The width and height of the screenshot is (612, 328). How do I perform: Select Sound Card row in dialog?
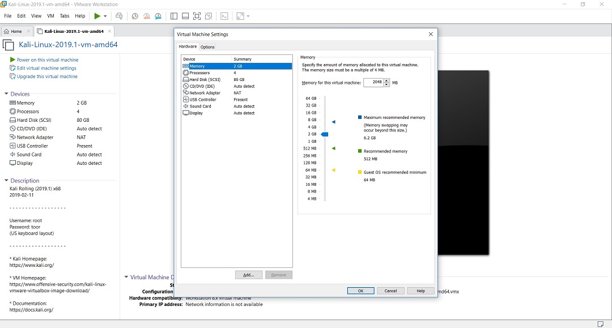tap(237, 106)
